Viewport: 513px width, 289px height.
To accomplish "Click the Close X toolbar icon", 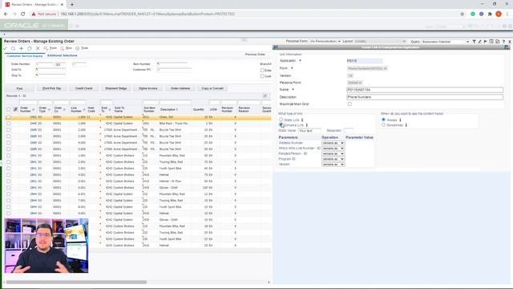I will pos(38,48).
